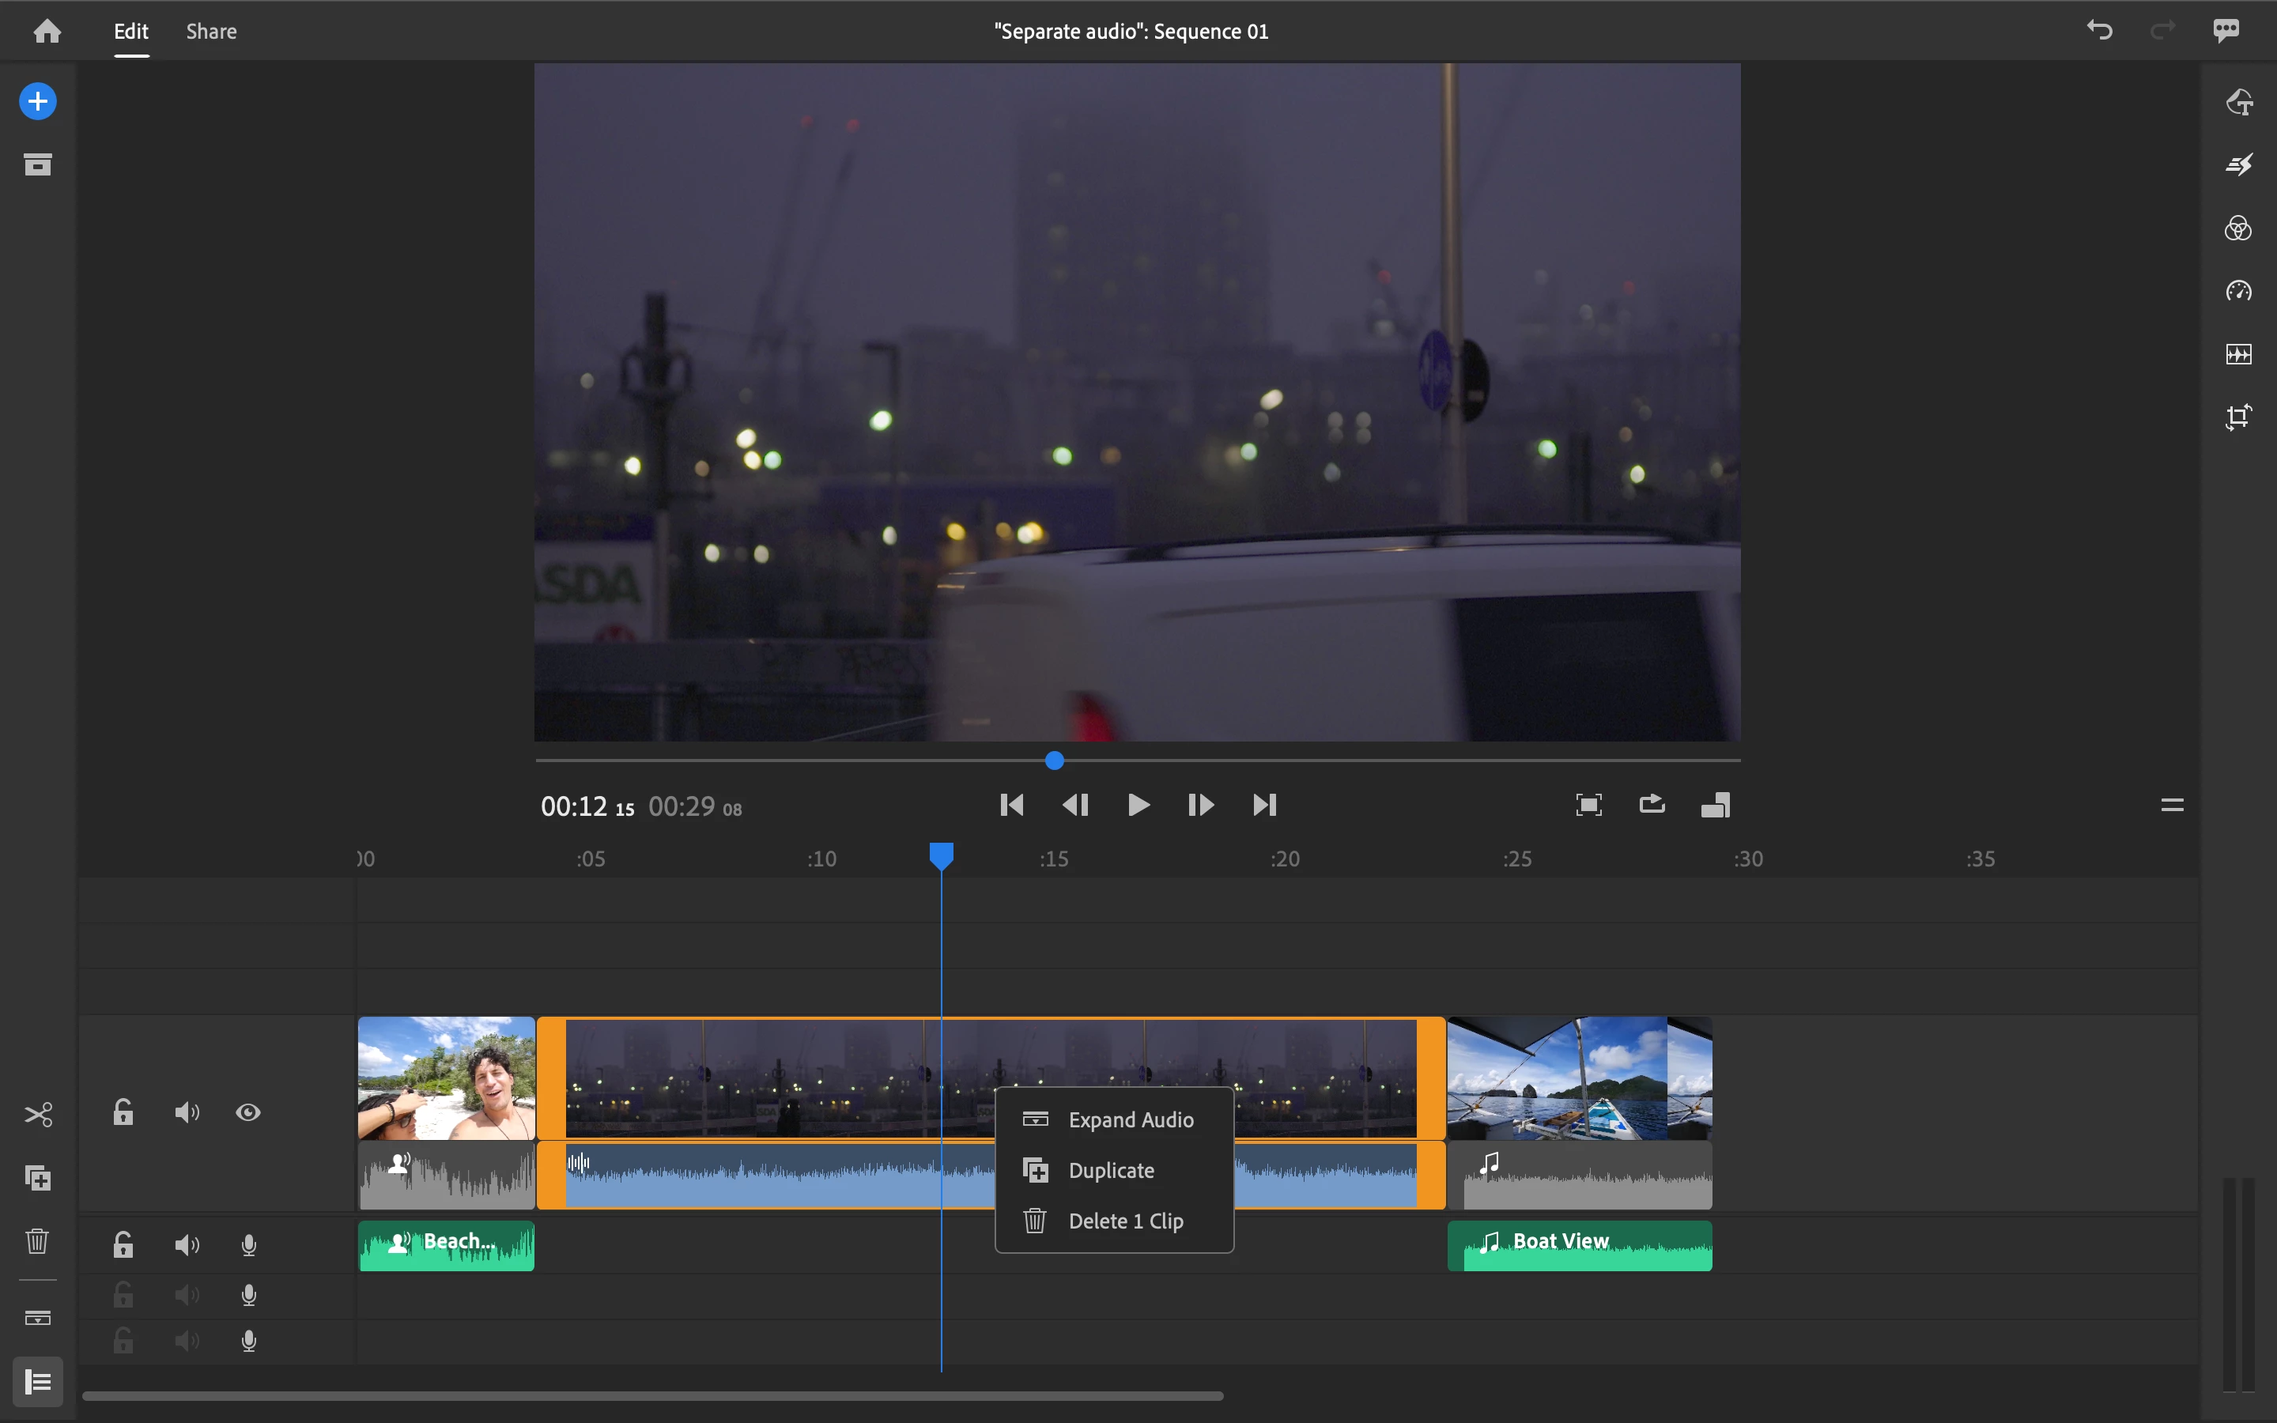Viewport: 2277px width, 1423px height.
Task: Expand the preview options panel handle
Action: [x=2172, y=805]
